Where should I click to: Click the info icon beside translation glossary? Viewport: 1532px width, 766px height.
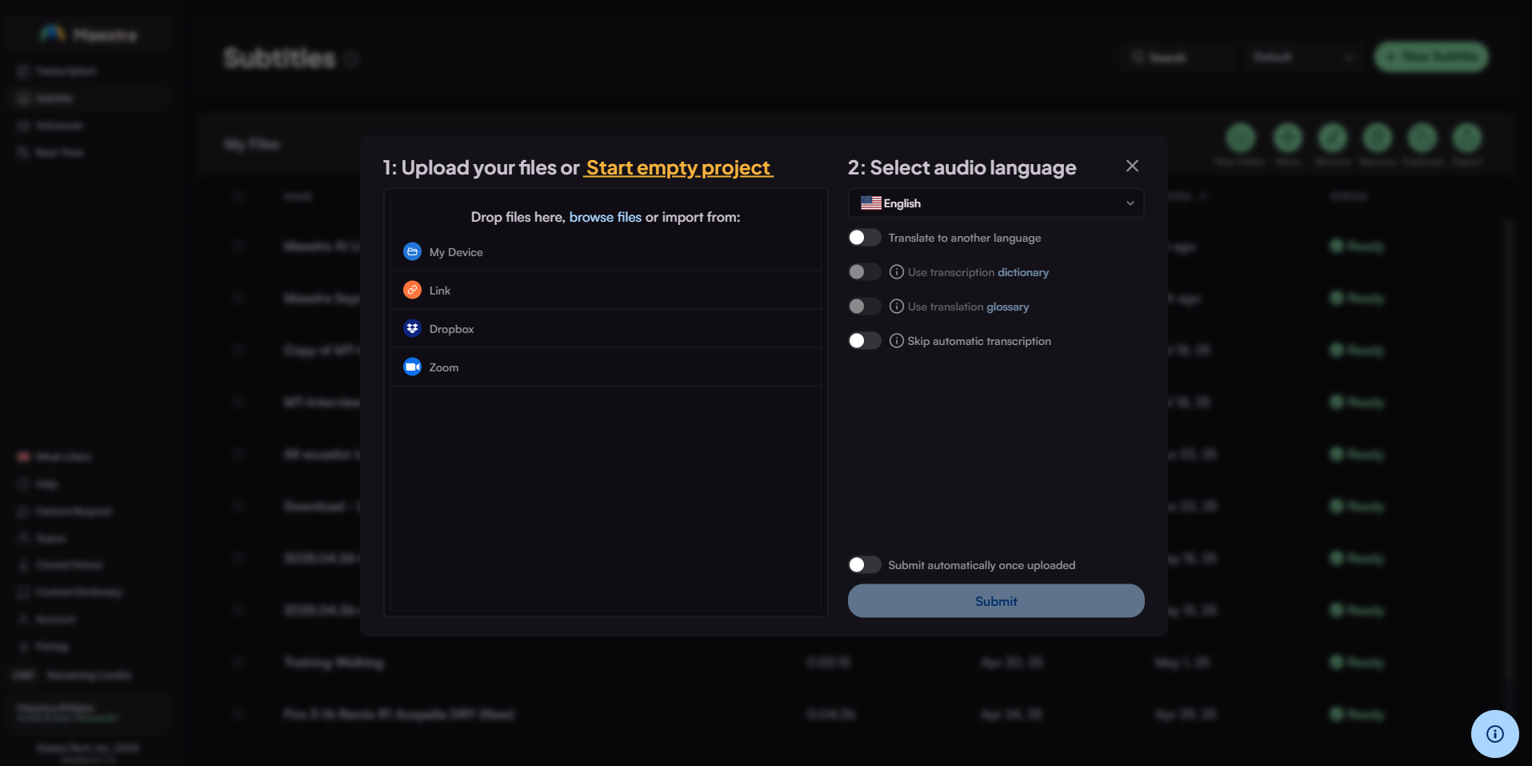897,307
